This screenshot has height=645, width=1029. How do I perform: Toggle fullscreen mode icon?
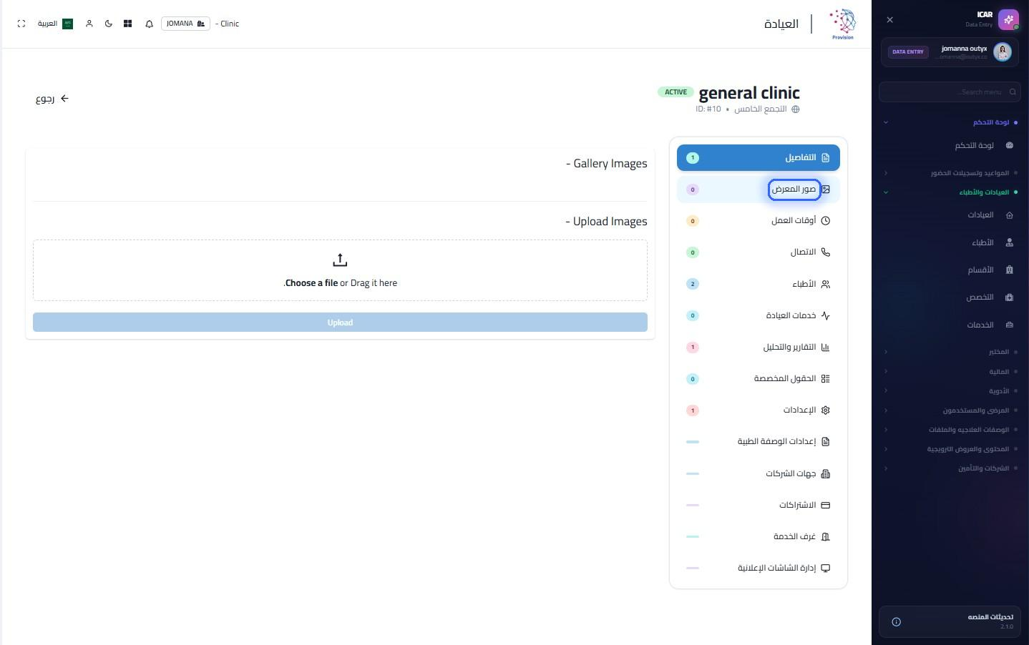[21, 24]
